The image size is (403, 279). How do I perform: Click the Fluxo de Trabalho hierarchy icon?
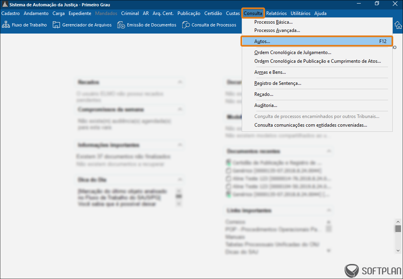6,25
